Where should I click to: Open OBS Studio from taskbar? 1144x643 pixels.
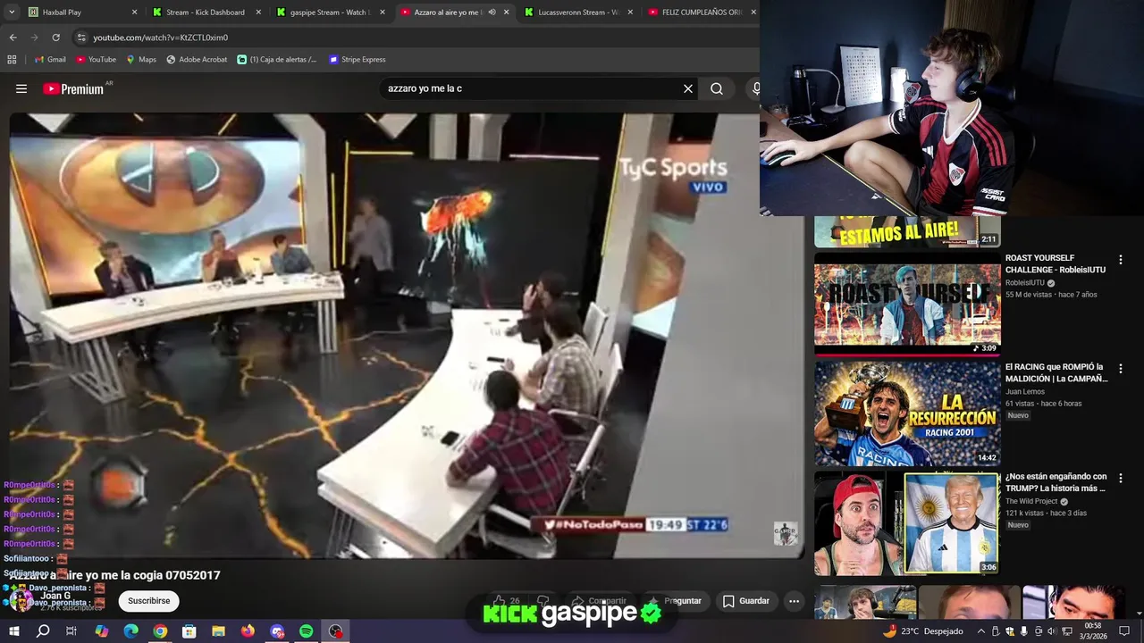(335, 631)
